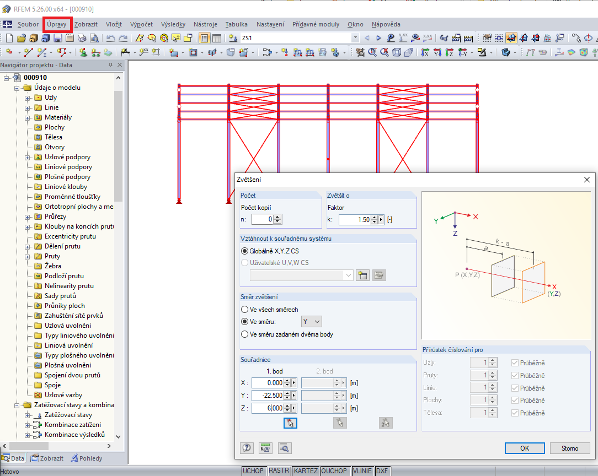Increase Počet kopií n spinner up
This screenshot has height=476, width=598.
click(277, 217)
